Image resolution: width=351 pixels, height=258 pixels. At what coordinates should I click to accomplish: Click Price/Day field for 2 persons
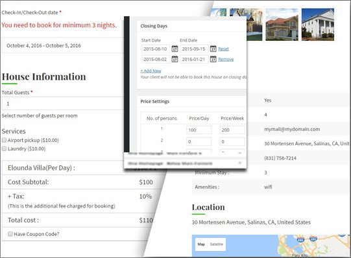point(199,141)
